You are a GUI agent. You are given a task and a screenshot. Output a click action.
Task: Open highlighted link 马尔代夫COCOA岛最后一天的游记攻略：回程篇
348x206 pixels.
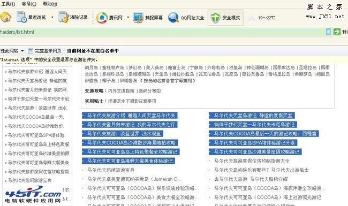pyautogui.click(x=265, y=134)
